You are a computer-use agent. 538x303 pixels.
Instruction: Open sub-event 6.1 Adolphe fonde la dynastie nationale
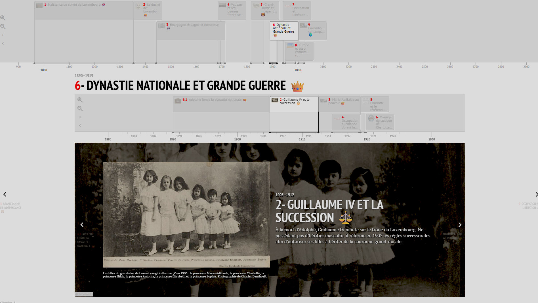click(221, 104)
